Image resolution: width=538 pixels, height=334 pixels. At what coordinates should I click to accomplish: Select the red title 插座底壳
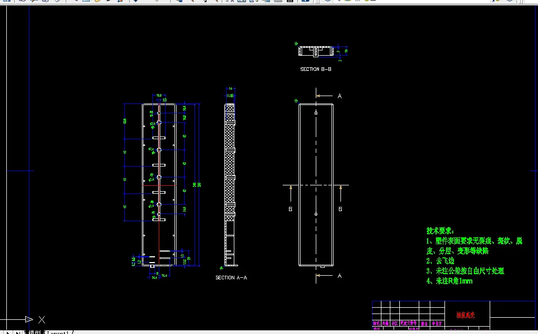click(x=465, y=315)
